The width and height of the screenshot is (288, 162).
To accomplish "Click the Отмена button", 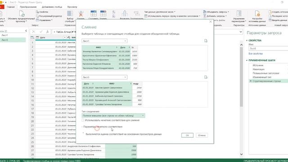I will pos(202,135).
